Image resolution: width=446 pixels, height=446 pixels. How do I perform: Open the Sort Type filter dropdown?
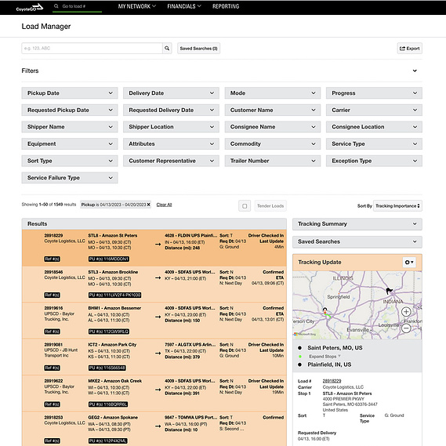[70, 161]
